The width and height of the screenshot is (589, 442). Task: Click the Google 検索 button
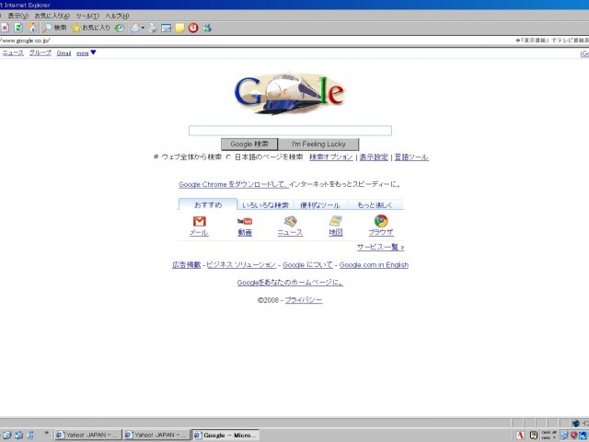(249, 144)
